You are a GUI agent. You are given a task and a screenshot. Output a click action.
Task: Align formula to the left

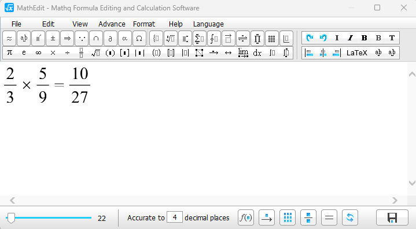(x=309, y=52)
